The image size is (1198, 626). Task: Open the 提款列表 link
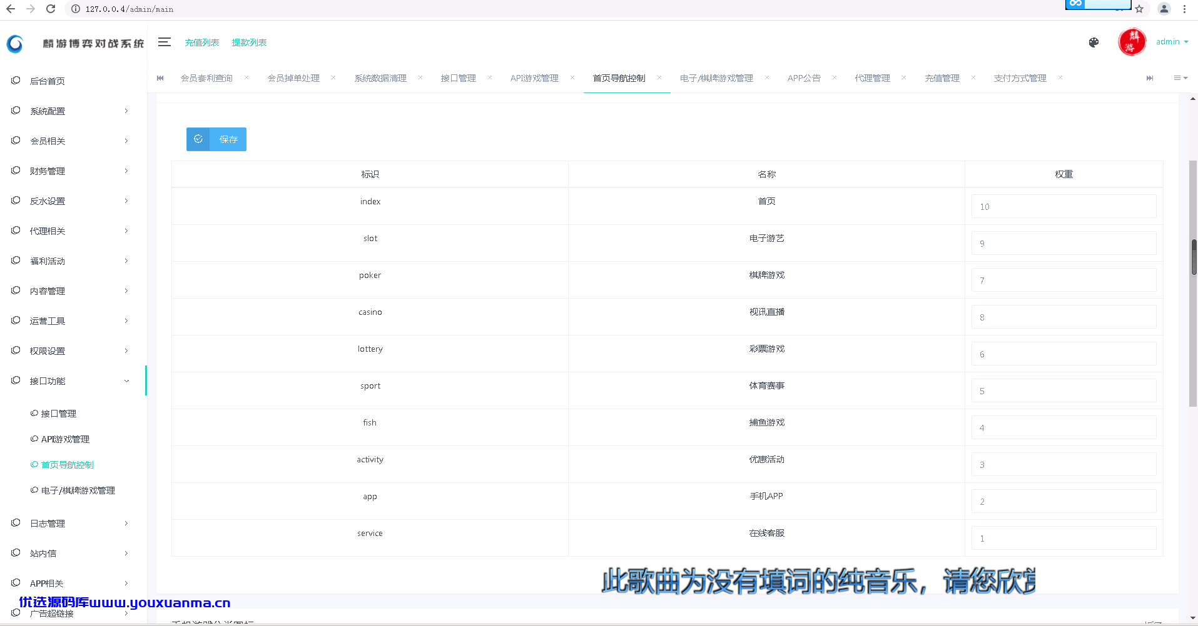point(249,42)
